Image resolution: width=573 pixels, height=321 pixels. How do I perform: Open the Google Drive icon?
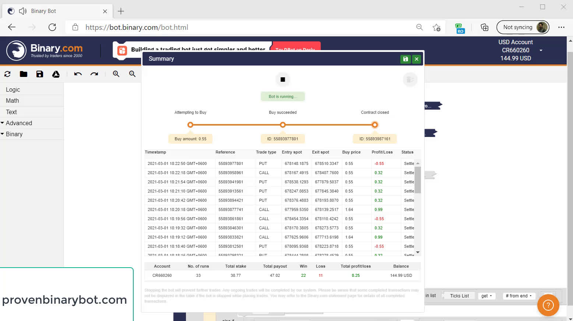pos(56,74)
